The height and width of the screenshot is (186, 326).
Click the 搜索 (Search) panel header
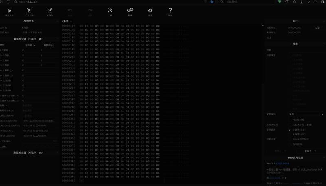pyautogui.click(x=295, y=44)
